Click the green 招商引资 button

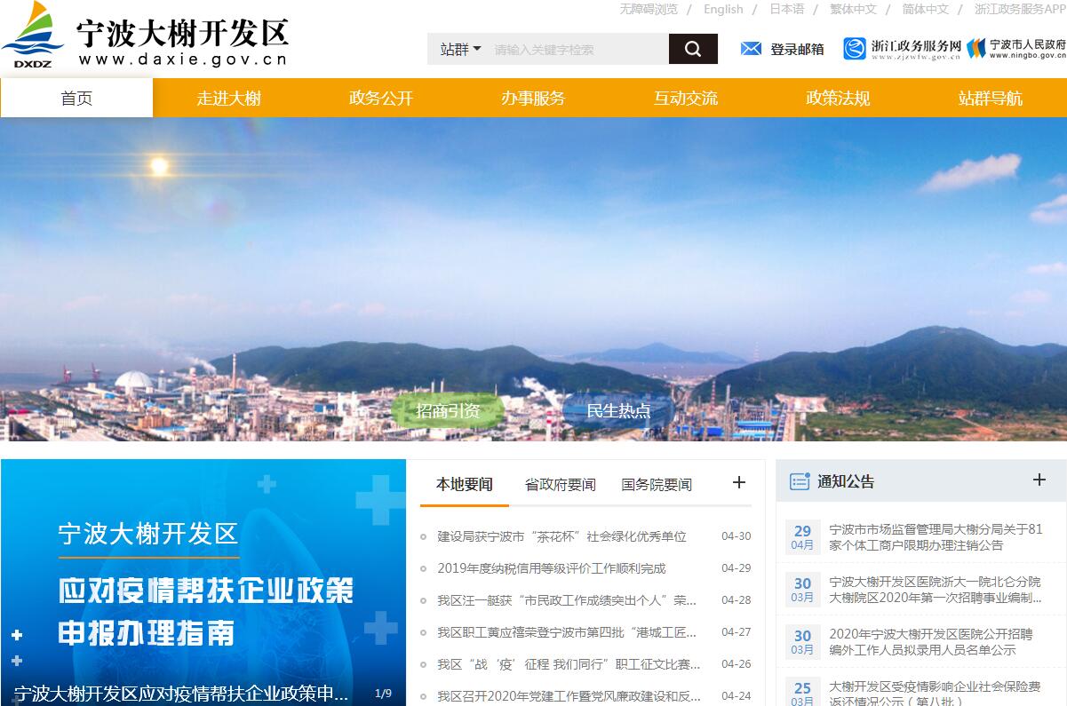click(448, 410)
